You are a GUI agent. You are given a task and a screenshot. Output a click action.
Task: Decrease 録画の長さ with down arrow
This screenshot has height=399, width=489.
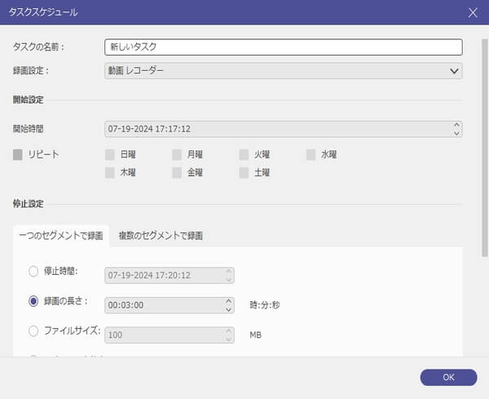pyautogui.click(x=228, y=309)
